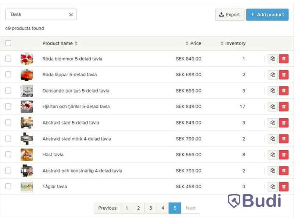Delete the Hjärtan och fjärilar product
This screenshot has width=294, height=221.
tap(284, 106)
